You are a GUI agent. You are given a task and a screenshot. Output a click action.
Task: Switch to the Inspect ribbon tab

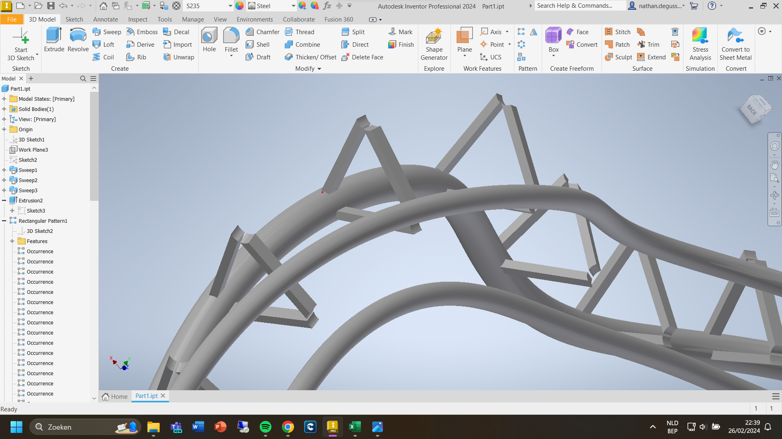pos(138,20)
